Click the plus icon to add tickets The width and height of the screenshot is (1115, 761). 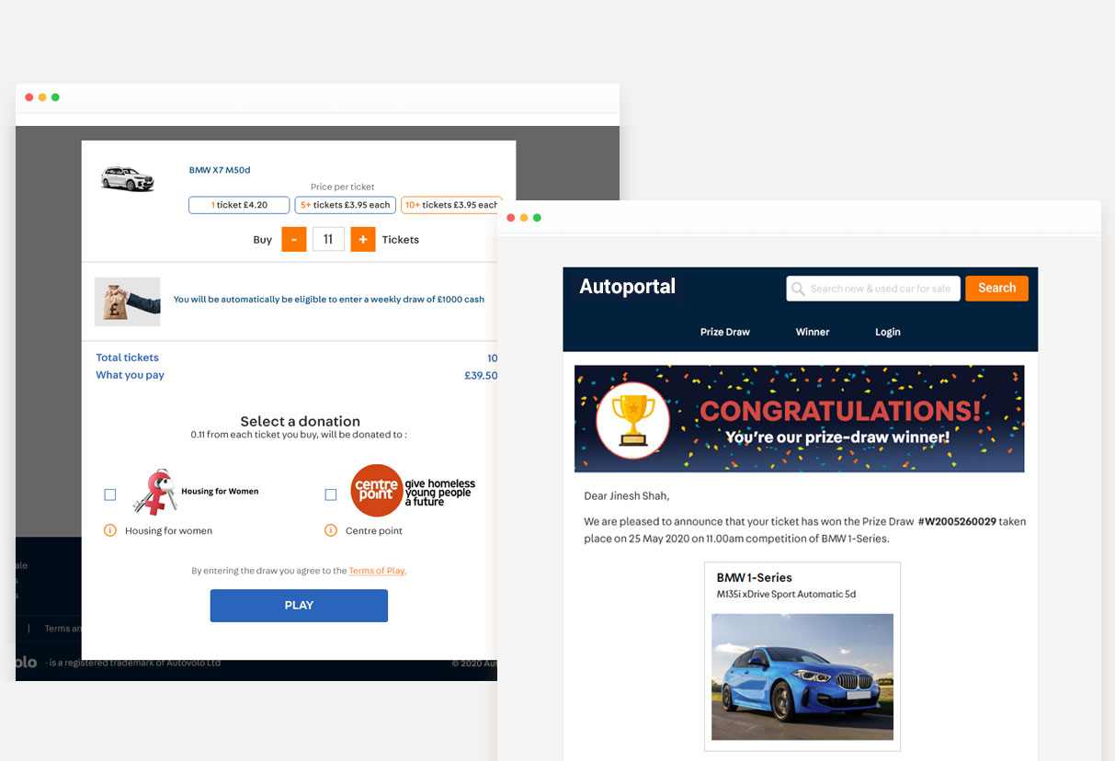[x=363, y=239]
